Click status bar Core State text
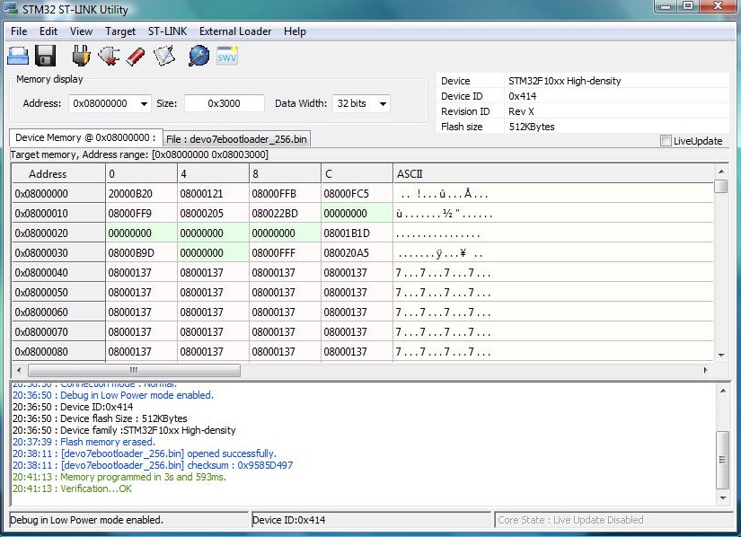741x537 pixels. (570, 520)
